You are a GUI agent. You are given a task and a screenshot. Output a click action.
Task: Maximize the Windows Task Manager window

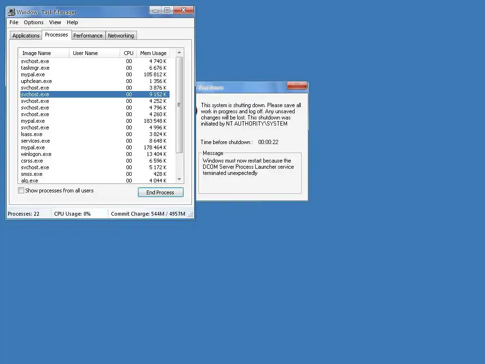(167, 10)
